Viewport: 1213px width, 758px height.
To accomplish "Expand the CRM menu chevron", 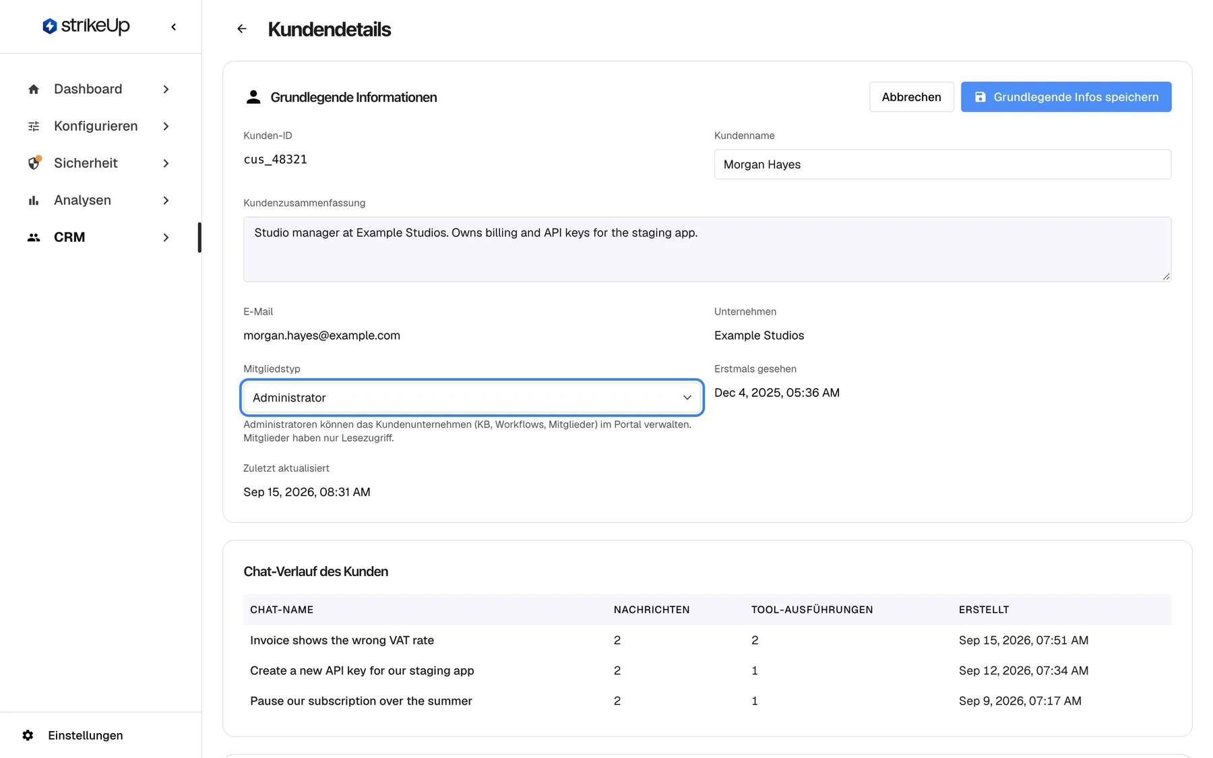I will [166, 237].
